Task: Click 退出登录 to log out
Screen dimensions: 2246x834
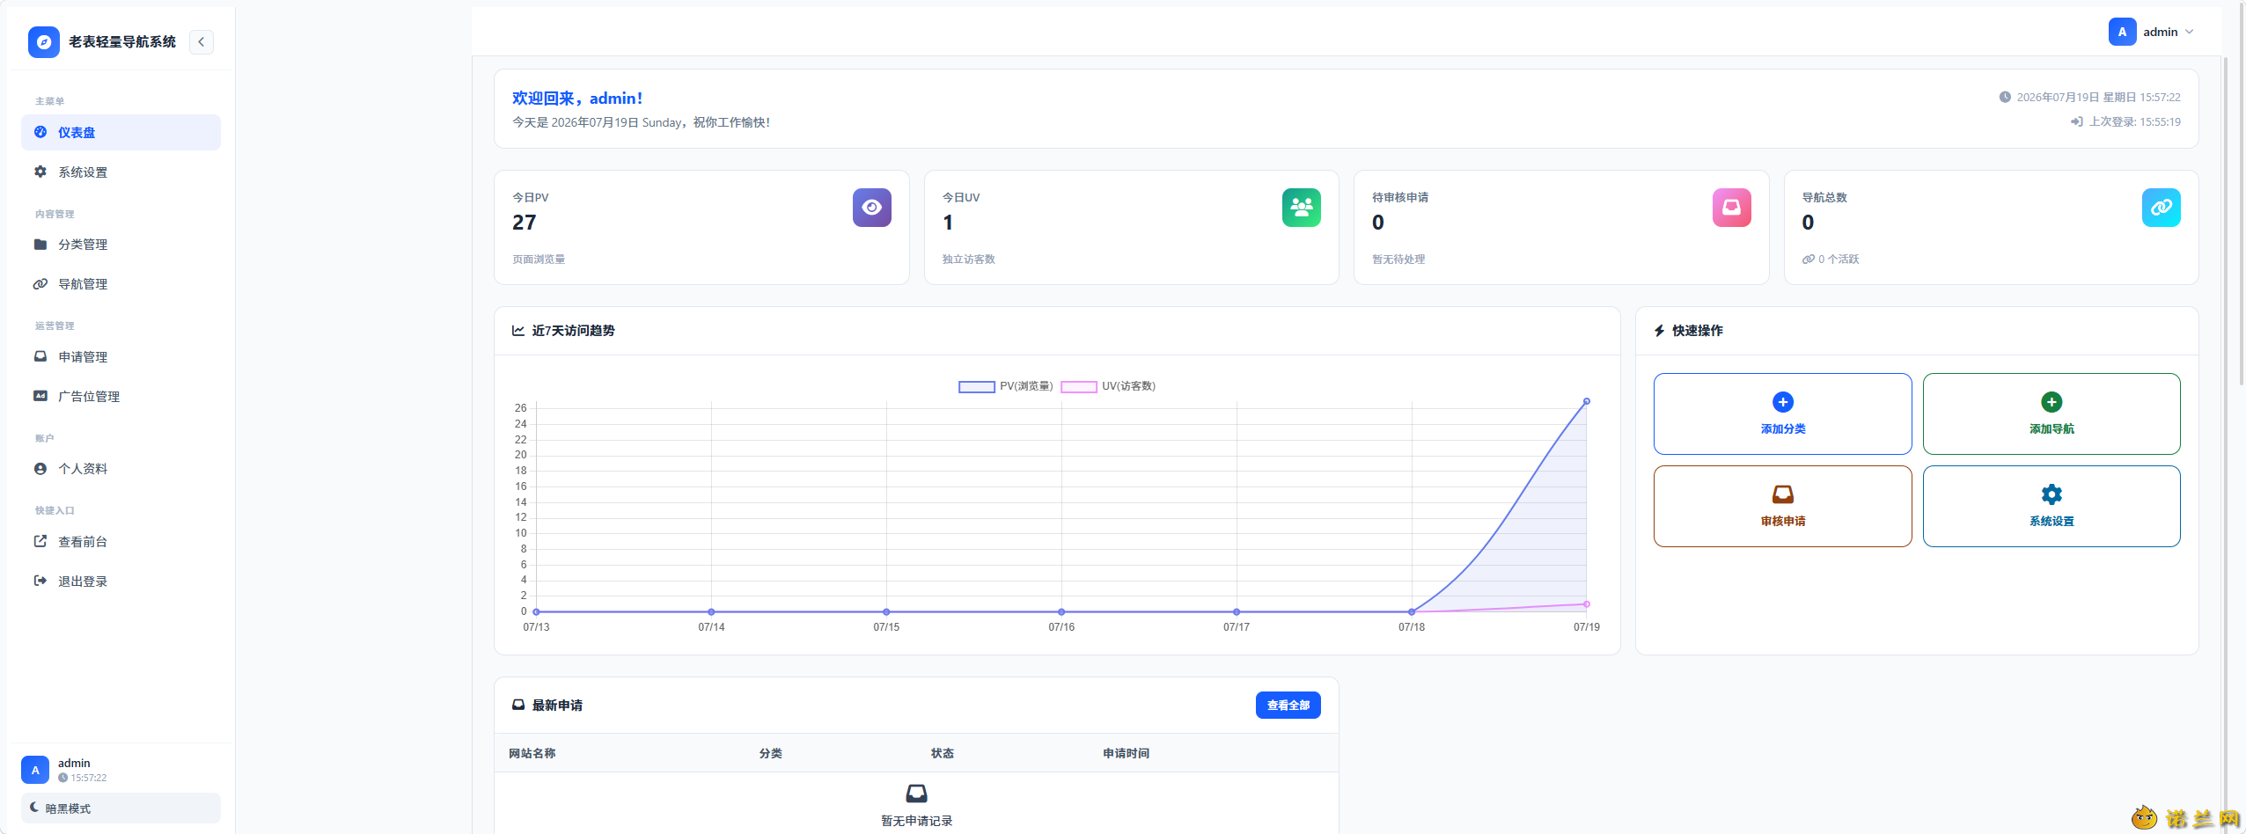Action: pos(121,582)
